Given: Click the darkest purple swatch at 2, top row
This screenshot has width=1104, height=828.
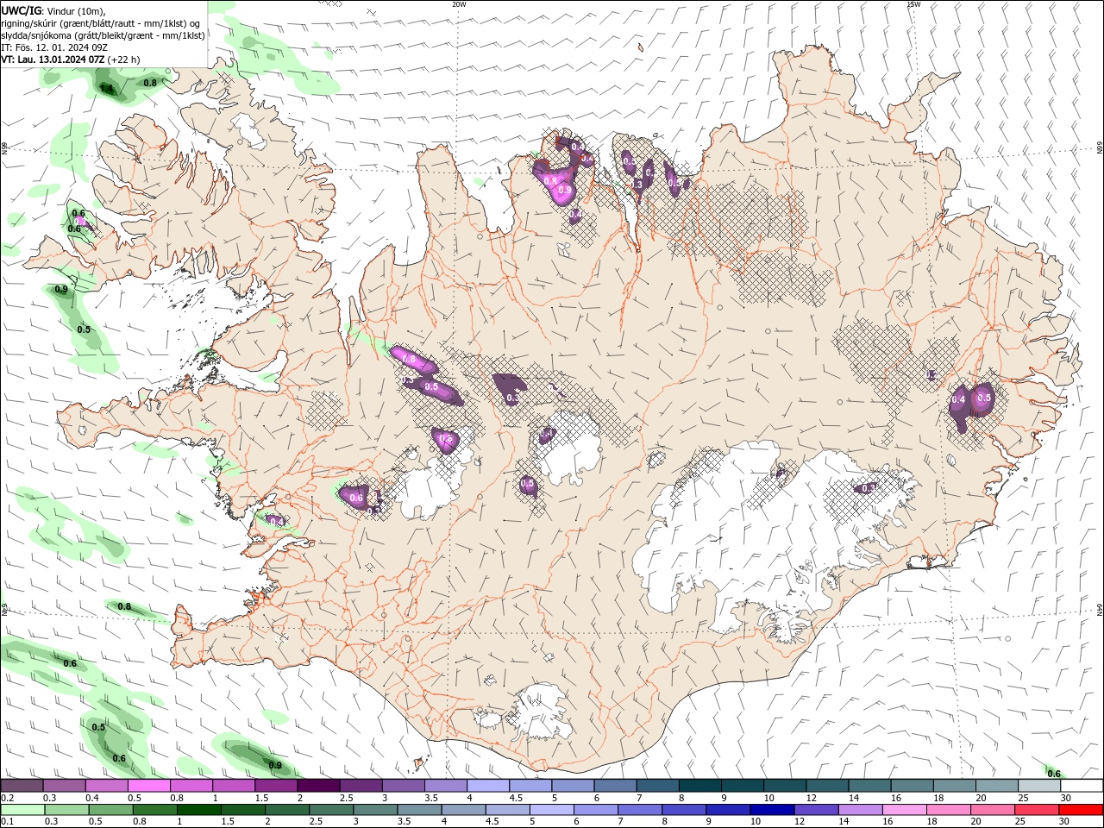Looking at the screenshot, I should [x=318, y=786].
